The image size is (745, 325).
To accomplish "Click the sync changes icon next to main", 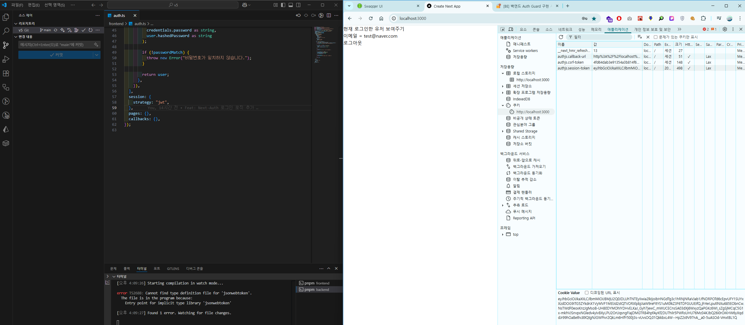I will click(55, 30).
